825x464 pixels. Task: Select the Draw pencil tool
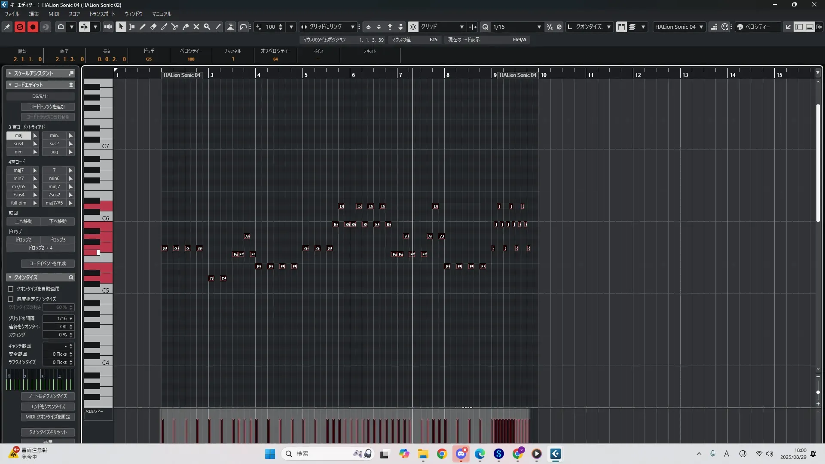[143, 27]
